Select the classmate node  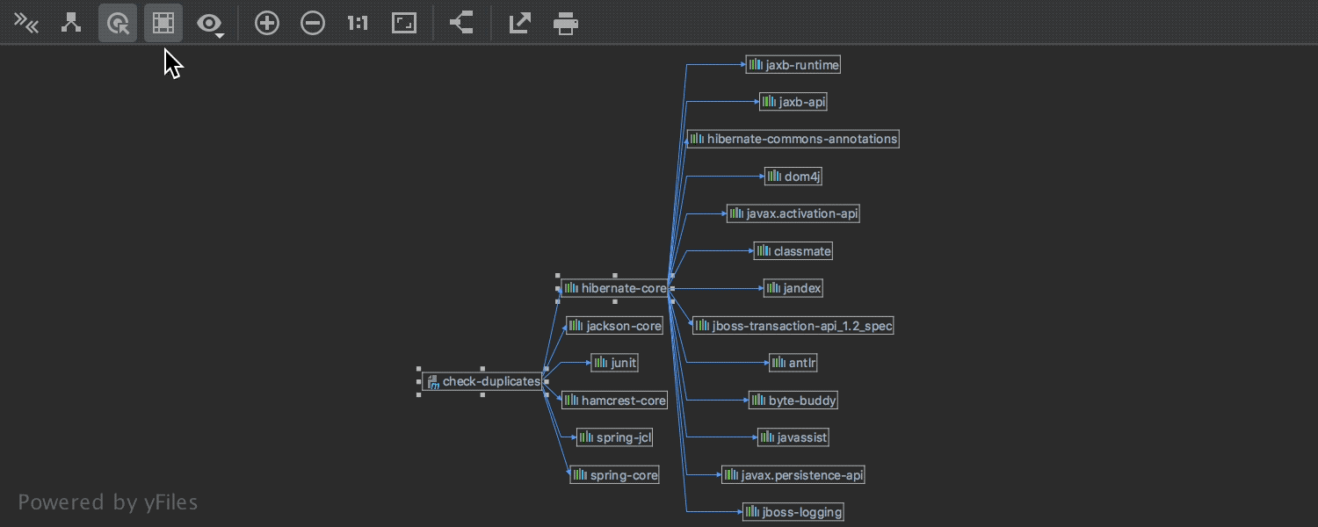(793, 251)
